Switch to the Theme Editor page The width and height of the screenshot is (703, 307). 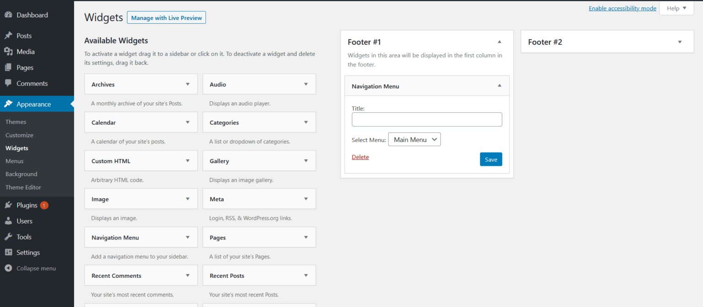click(x=23, y=187)
